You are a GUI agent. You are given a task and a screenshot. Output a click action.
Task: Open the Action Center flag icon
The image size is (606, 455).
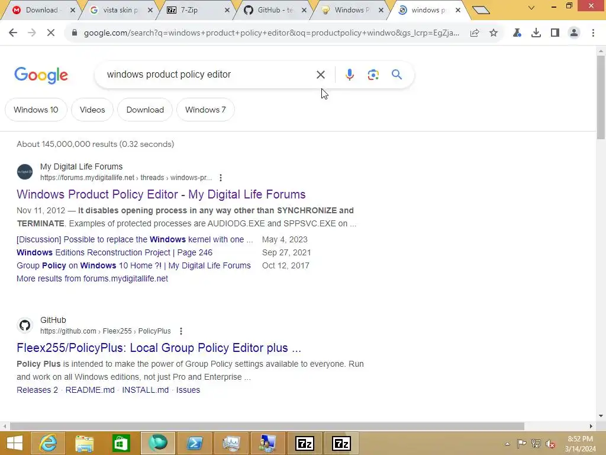click(x=522, y=444)
